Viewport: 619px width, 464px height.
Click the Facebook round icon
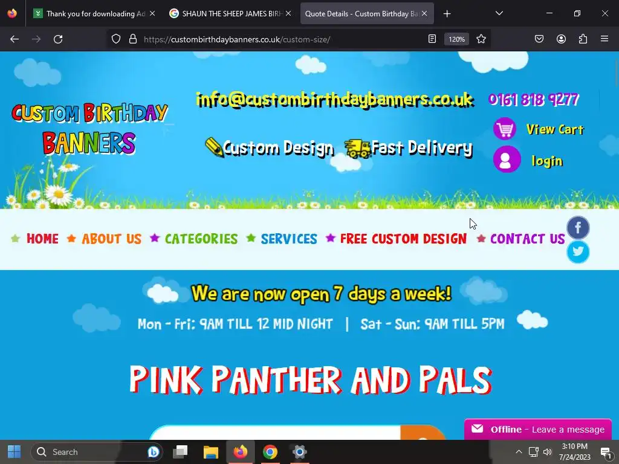click(x=578, y=228)
